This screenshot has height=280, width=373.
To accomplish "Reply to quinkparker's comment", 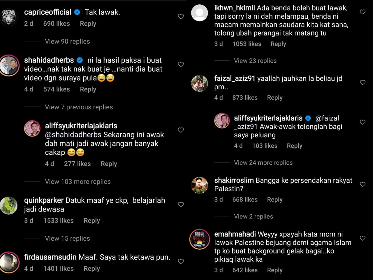I will [92, 221].
